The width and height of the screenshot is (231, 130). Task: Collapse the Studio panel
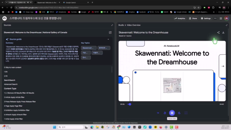227,25
